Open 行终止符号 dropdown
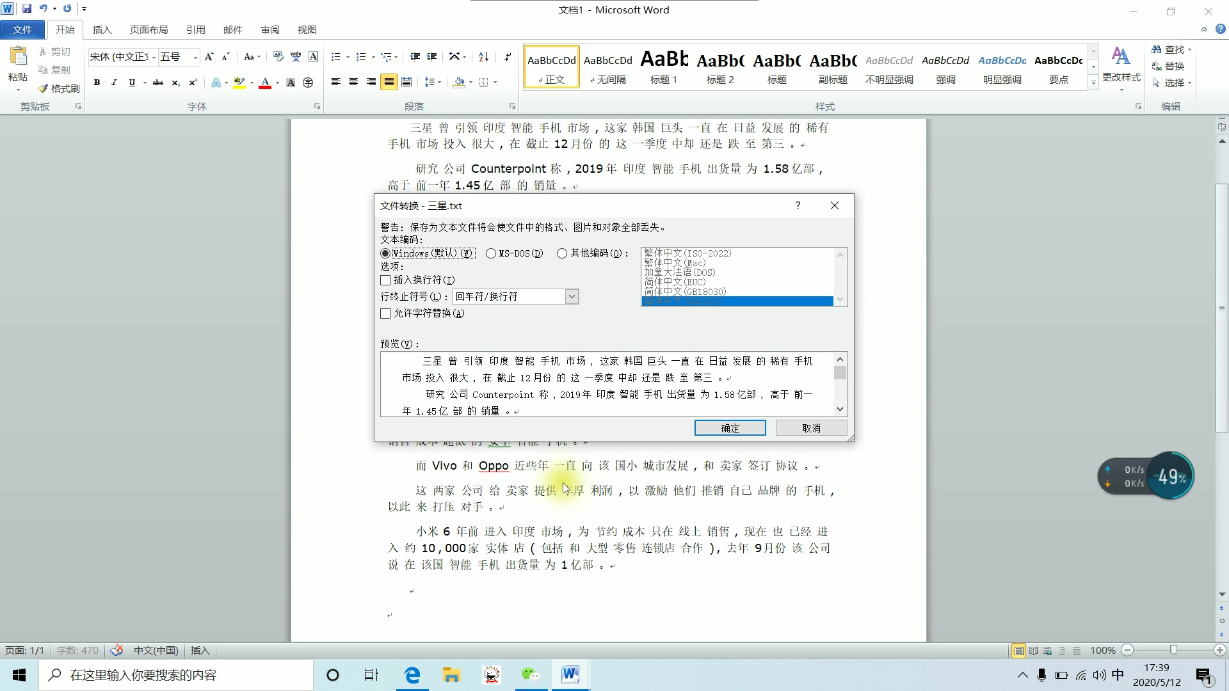The width and height of the screenshot is (1229, 691). pyautogui.click(x=572, y=296)
